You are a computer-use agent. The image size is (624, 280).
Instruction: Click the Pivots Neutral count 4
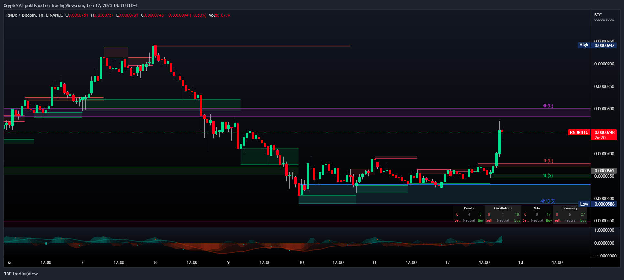pos(469,214)
